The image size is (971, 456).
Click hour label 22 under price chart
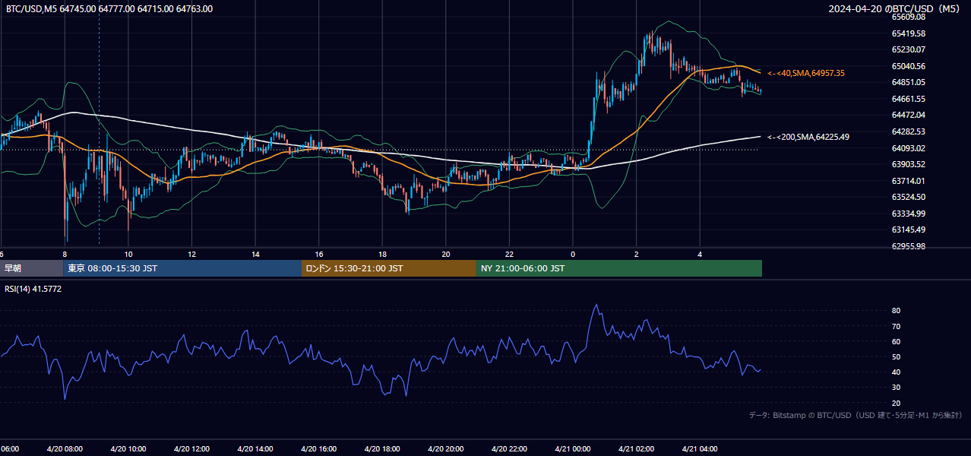click(x=509, y=254)
